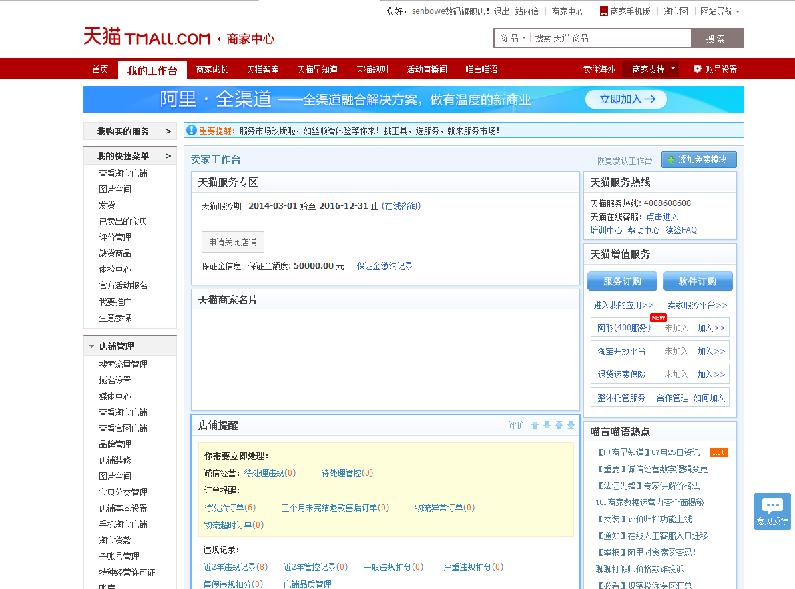Screen dimensions: 795x589
Task: Open the 天猫智库 tab
Action: point(262,69)
